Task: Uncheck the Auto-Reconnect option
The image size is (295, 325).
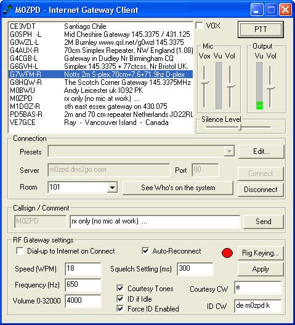Action: point(145,251)
